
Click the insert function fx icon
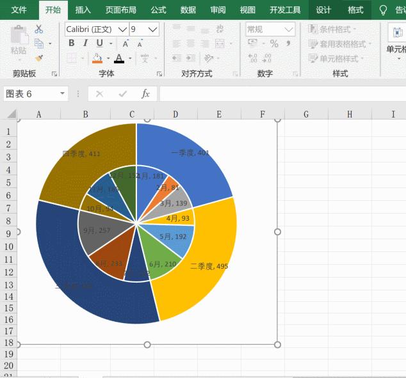pyautogui.click(x=145, y=93)
